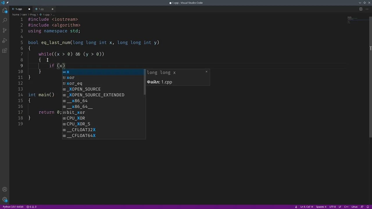Close the suggestion details popup

coord(207,71)
